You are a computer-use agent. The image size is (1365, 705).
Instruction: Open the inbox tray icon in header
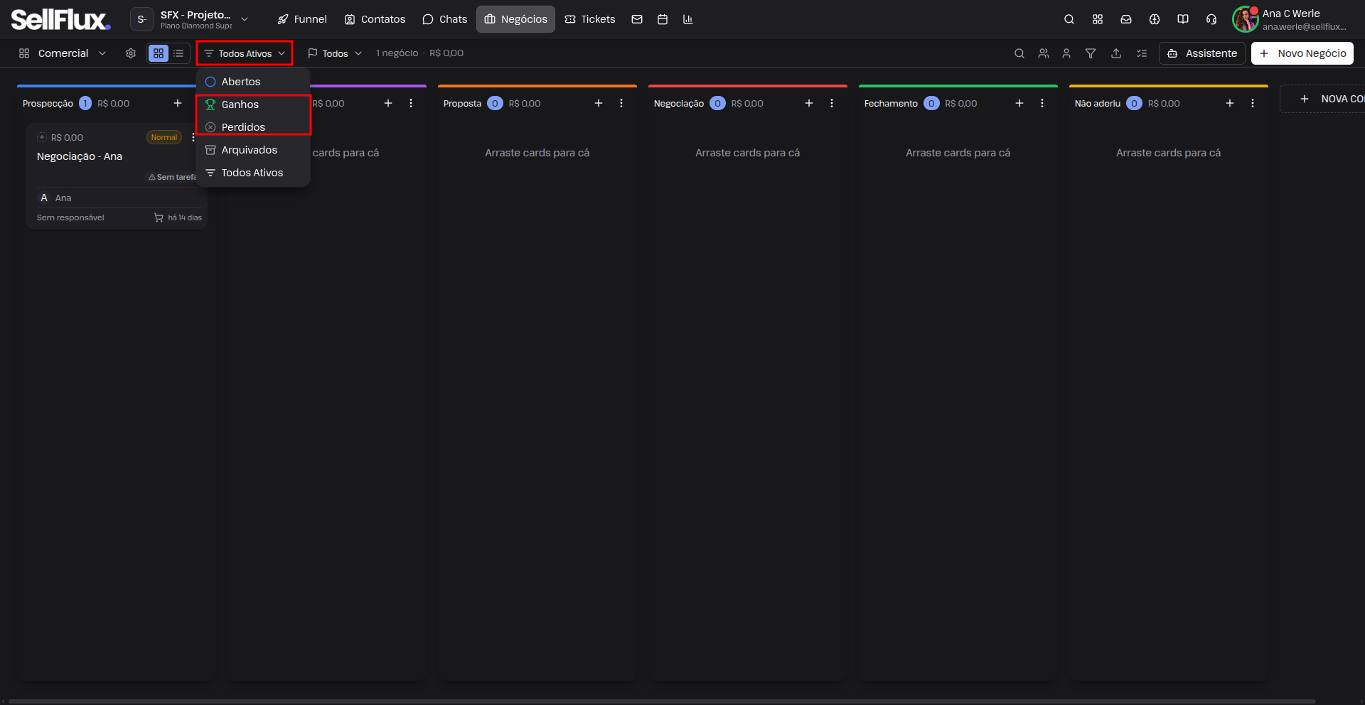(1126, 19)
